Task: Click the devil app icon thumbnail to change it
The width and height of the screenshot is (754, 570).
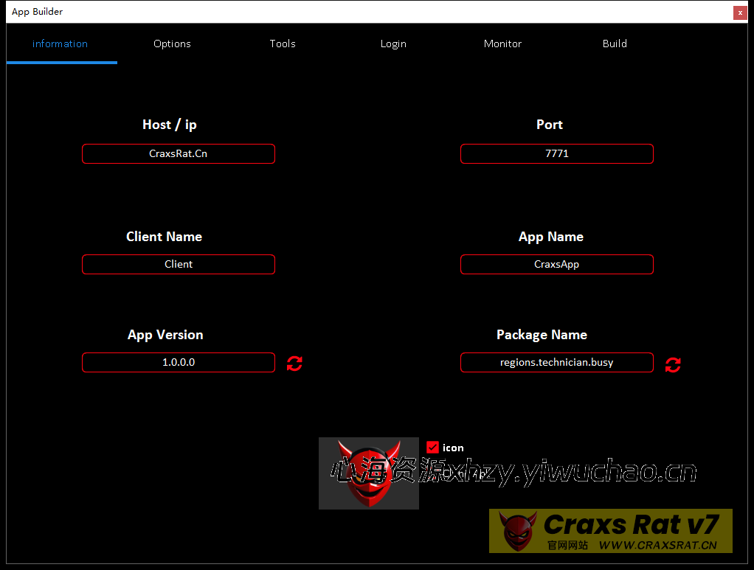Action: 368,473
